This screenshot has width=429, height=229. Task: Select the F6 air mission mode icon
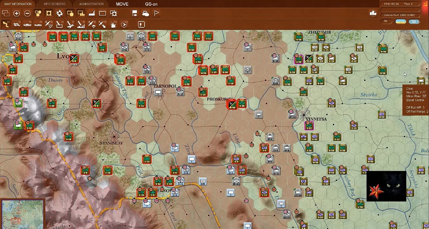pos(60,24)
